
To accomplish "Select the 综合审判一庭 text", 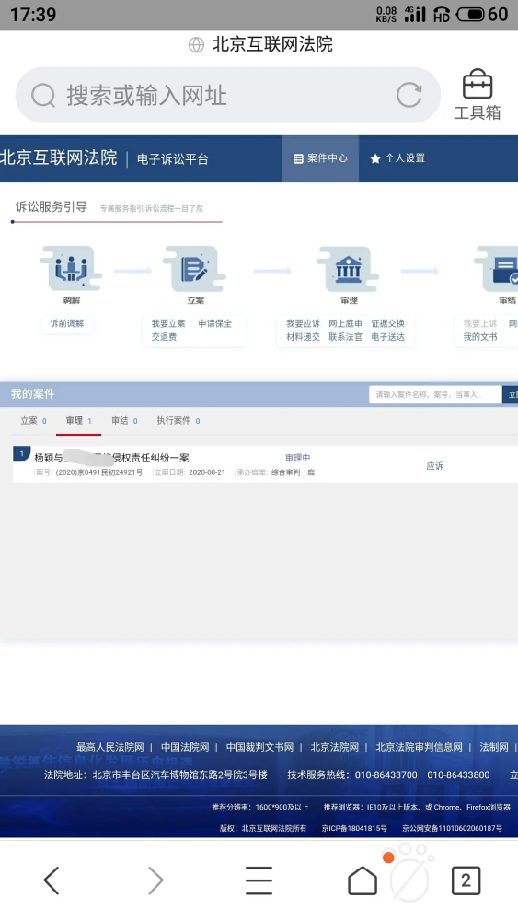I will 293,472.
